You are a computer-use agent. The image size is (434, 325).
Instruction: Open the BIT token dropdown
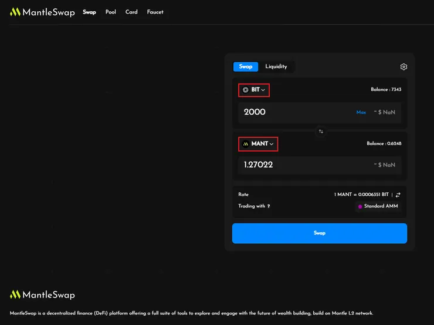(254, 90)
